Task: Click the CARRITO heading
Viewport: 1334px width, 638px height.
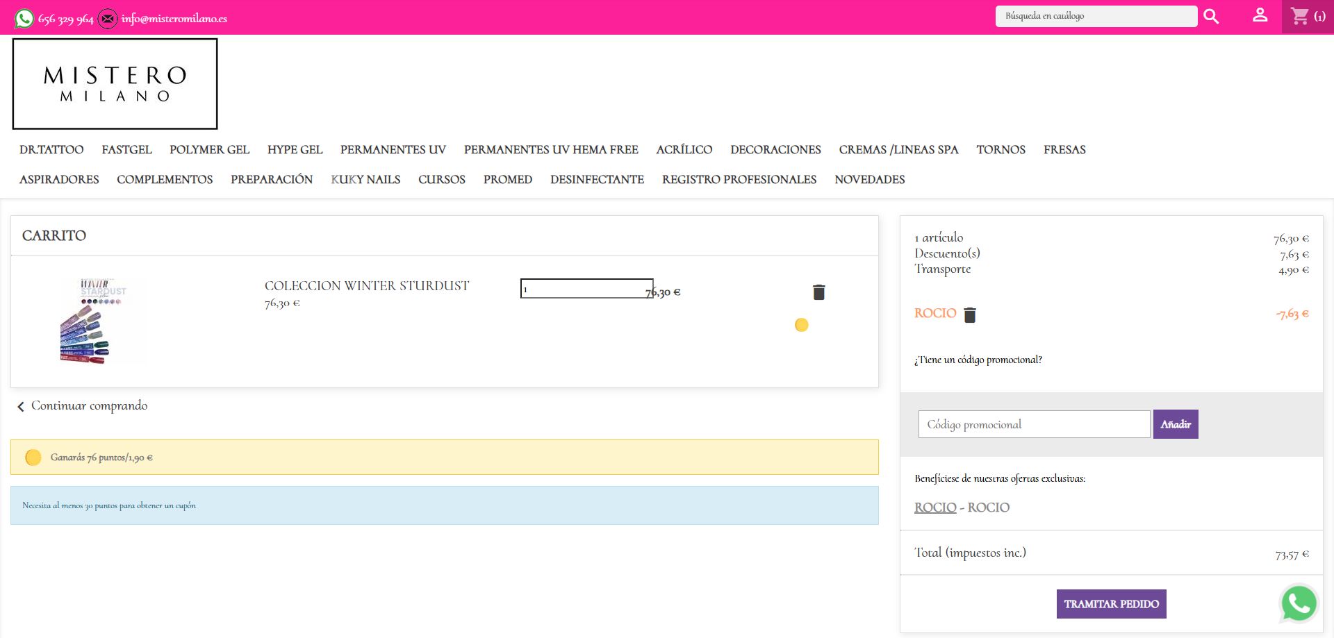Action: tap(54, 236)
